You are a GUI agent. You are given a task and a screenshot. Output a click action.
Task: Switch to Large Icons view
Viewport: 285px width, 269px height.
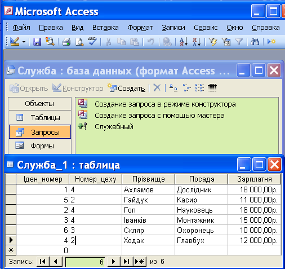coord(173,88)
